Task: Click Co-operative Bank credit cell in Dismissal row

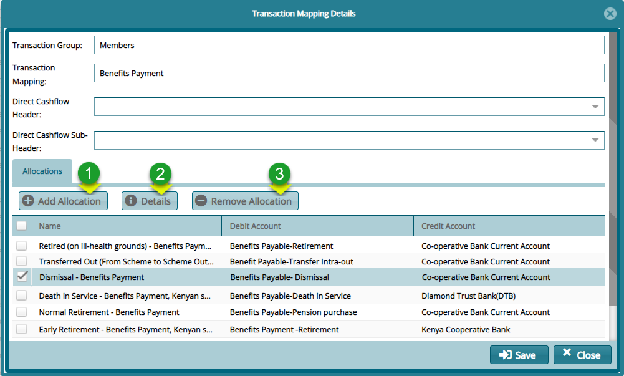Action: click(x=486, y=277)
